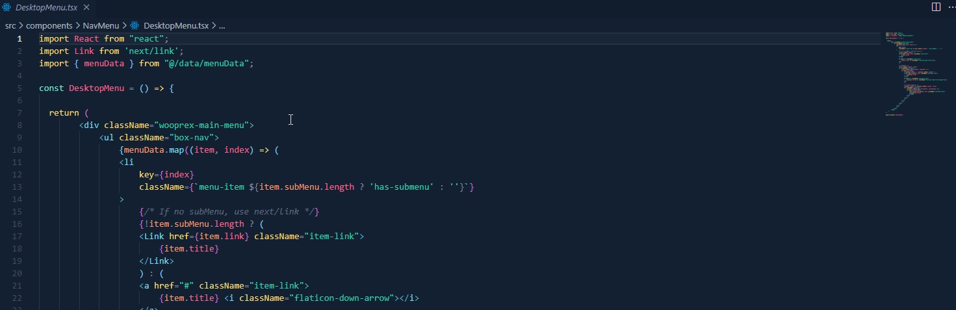Click the React file icon in breadcrumbs
This screenshot has width=956, height=310.
tap(135, 26)
